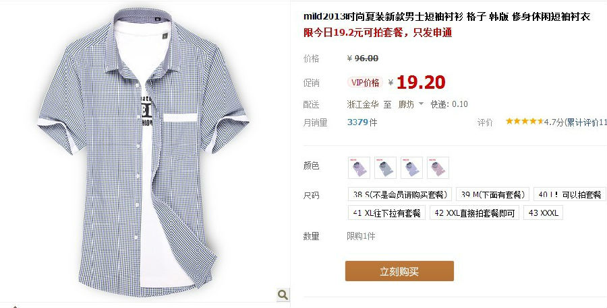Screen dimensions: 607x308
Task: Click the product title starting with mild2013
Action: point(446,17)
